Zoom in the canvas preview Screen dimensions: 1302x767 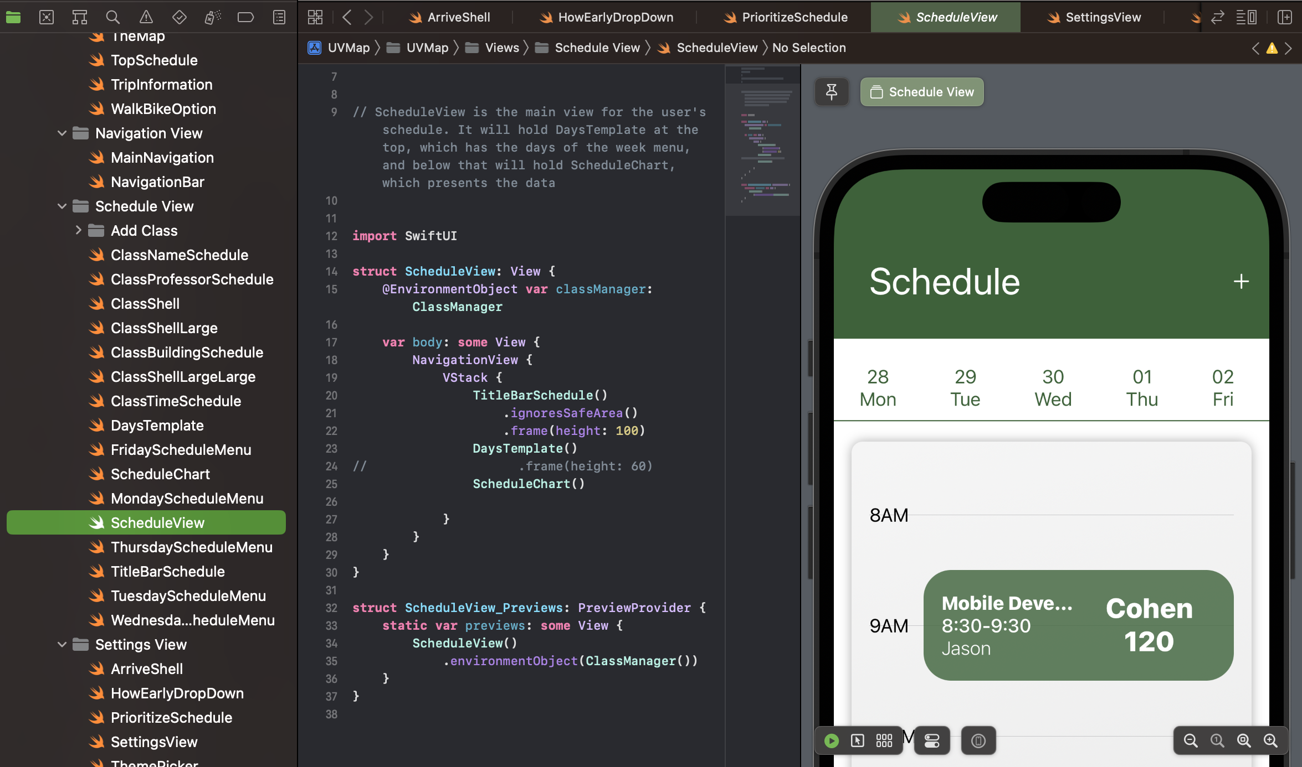tap(1270, 740)
